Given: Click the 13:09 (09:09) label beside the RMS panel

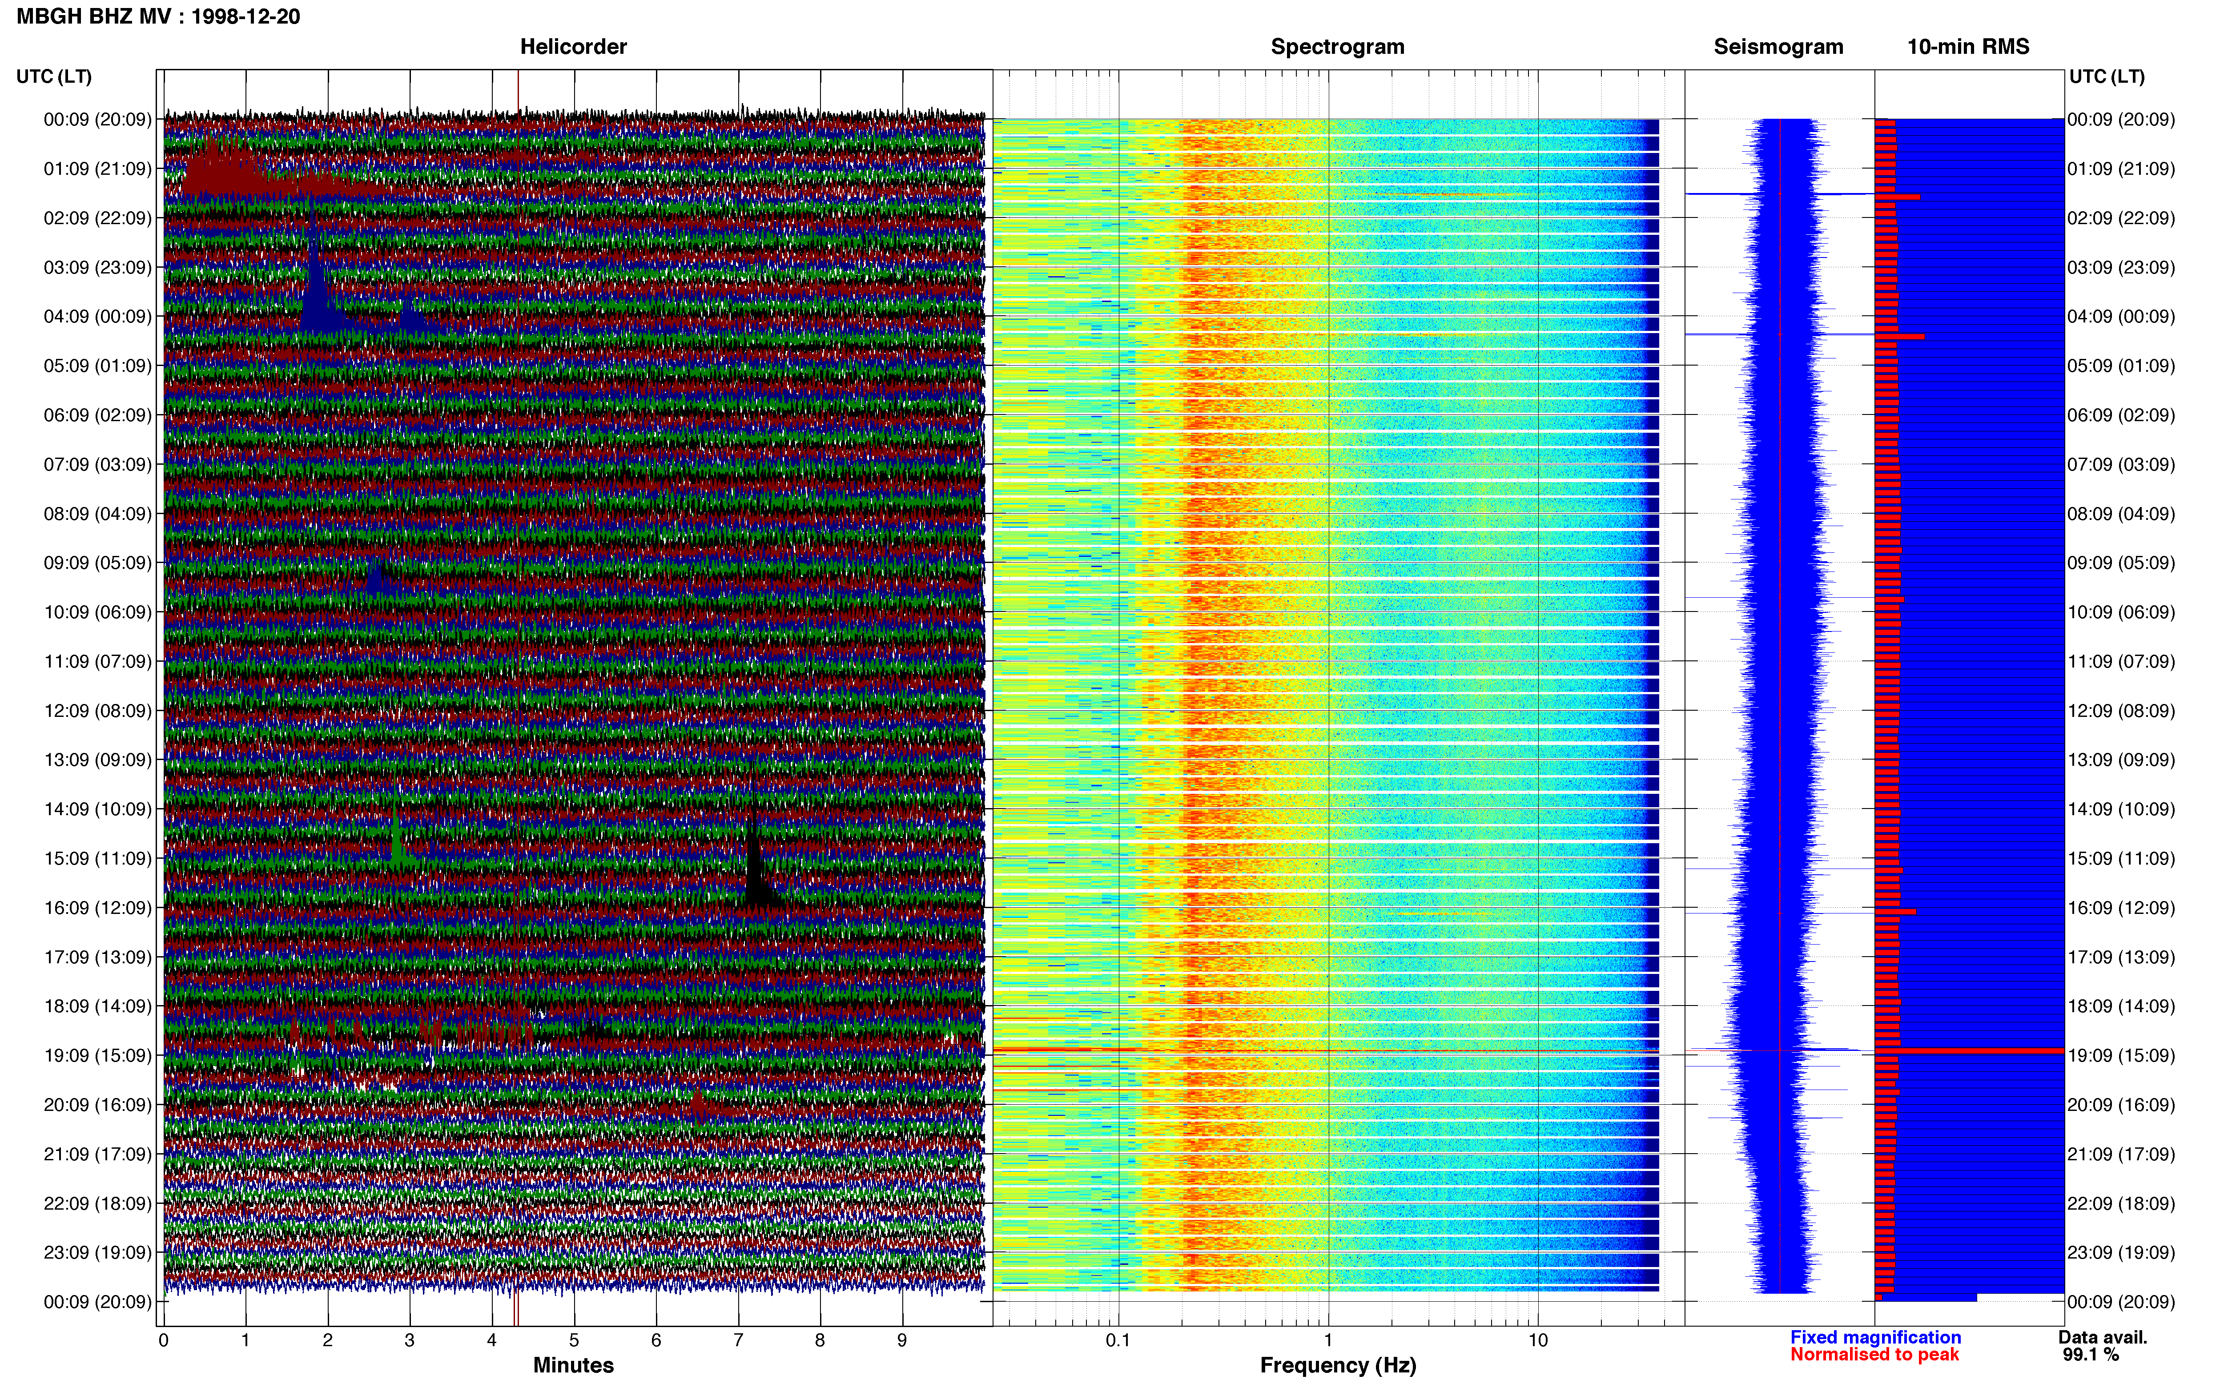Looking at the screenshot, I should click(x=2121, y=760).
